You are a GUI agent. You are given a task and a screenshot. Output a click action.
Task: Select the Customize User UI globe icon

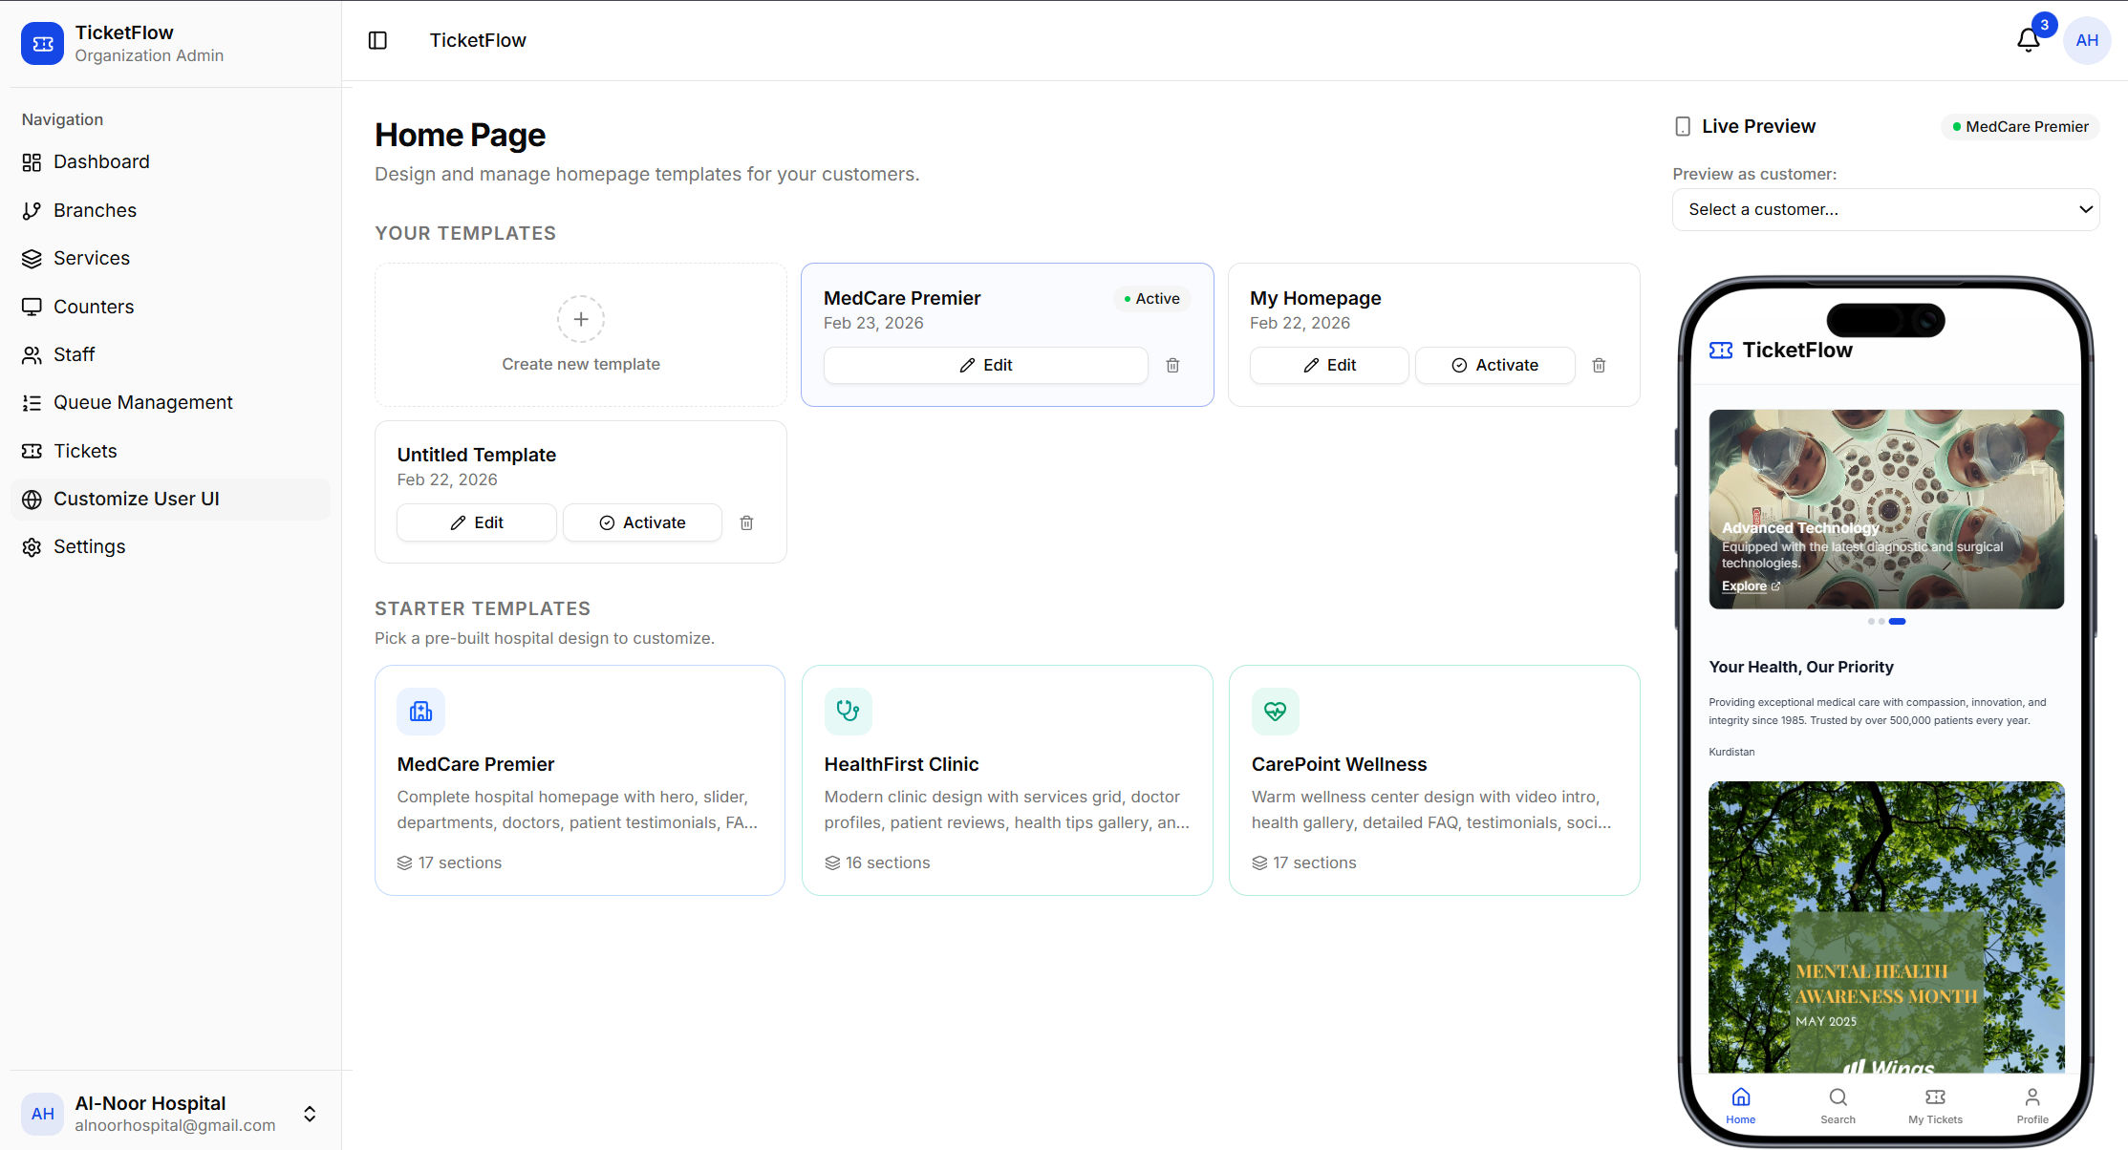coord(32,499)
